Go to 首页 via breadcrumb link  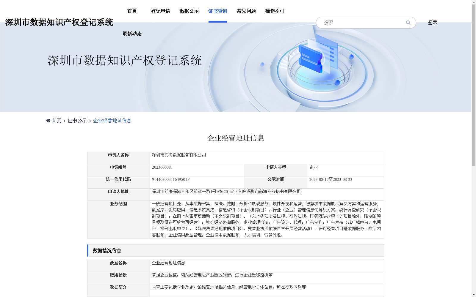click(x=56, y=121)
